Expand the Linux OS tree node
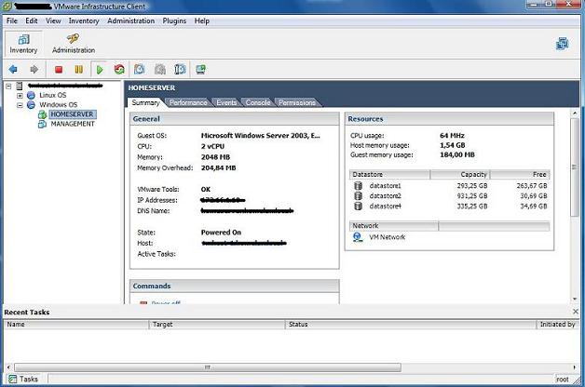585x387 pixels. coord(20,96)
